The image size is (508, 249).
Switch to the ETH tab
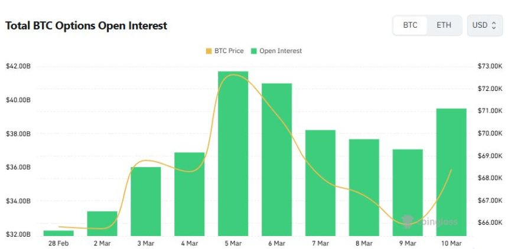(x=444, y=25)
